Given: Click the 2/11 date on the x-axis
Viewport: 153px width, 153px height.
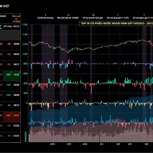Looking at the screenshot, I should point(69,144).
